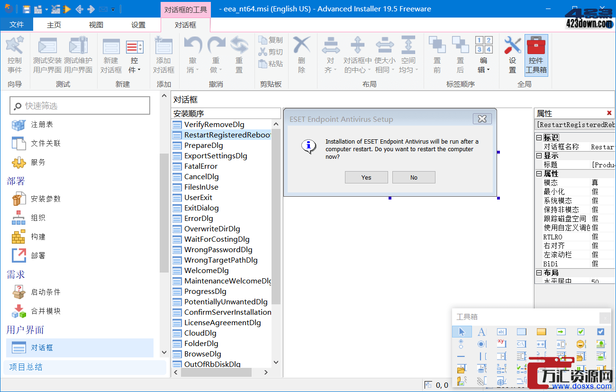The image size is (616, 392).
Task: Pick the static text 'A' control tool
Action: click(x=481, y=332)
